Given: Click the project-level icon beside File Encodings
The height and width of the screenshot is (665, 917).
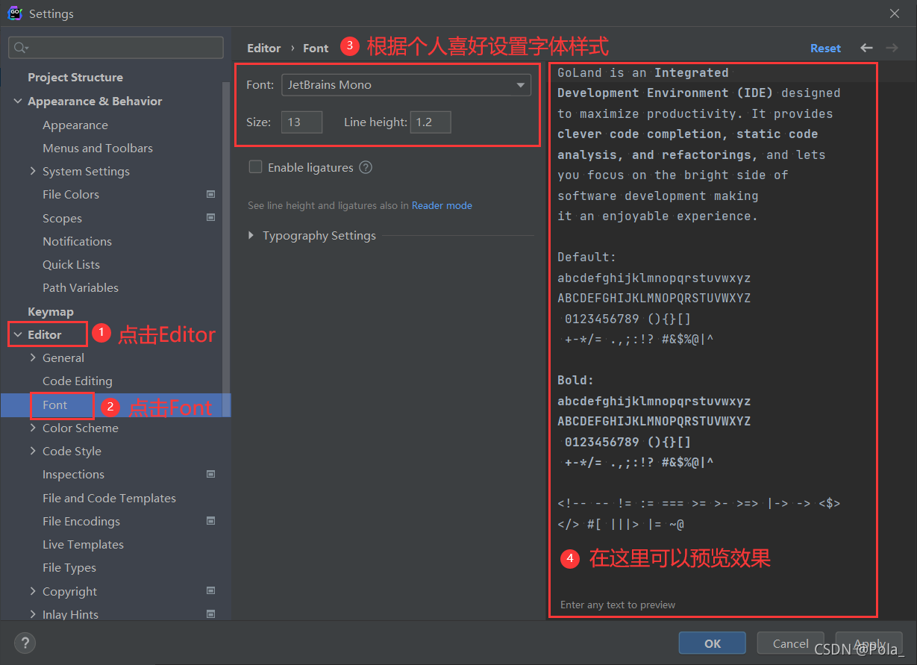Looking at the screenshot, I should (x=210, y=521).
